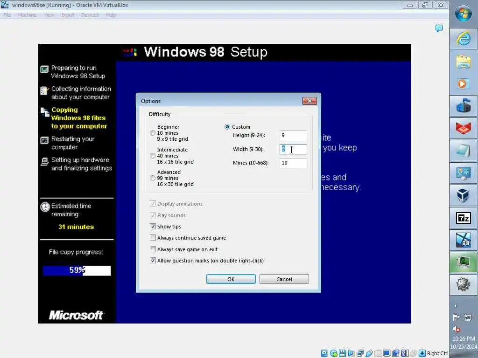Click the display settings status icon
Viewport: 478px width, 358px height.
[387, 353]
